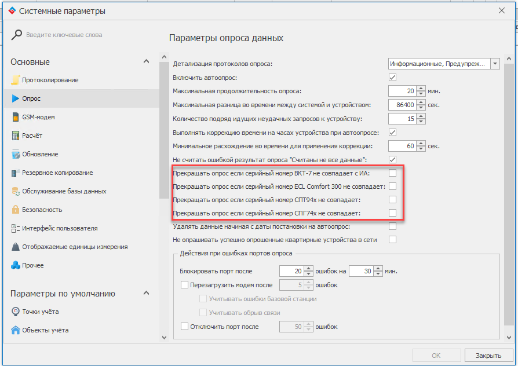Select Интерфейс пользователя menu item
The width and height of the screenshot is (518, 366).
(x=60, y=228)
